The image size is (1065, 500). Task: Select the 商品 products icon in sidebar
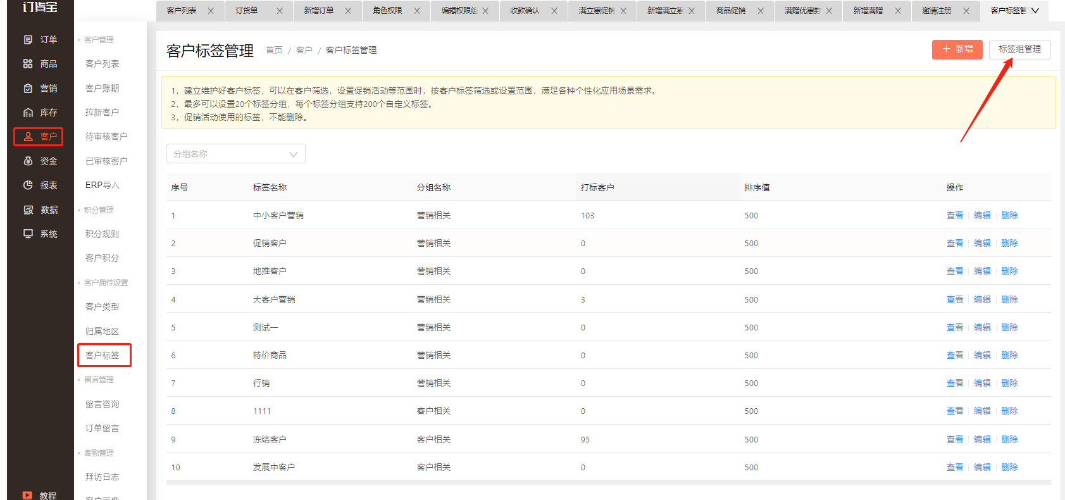tap(28, 64)
